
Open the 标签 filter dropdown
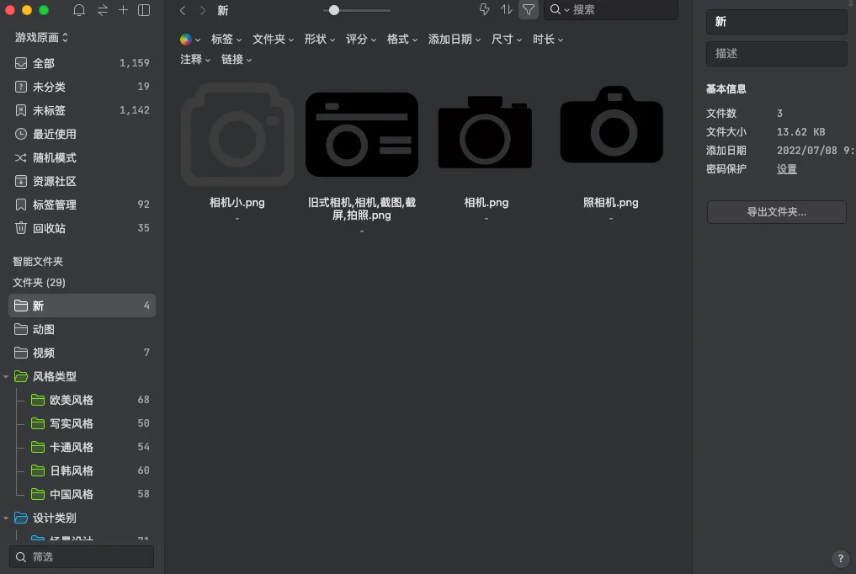[x=226, y=40]
